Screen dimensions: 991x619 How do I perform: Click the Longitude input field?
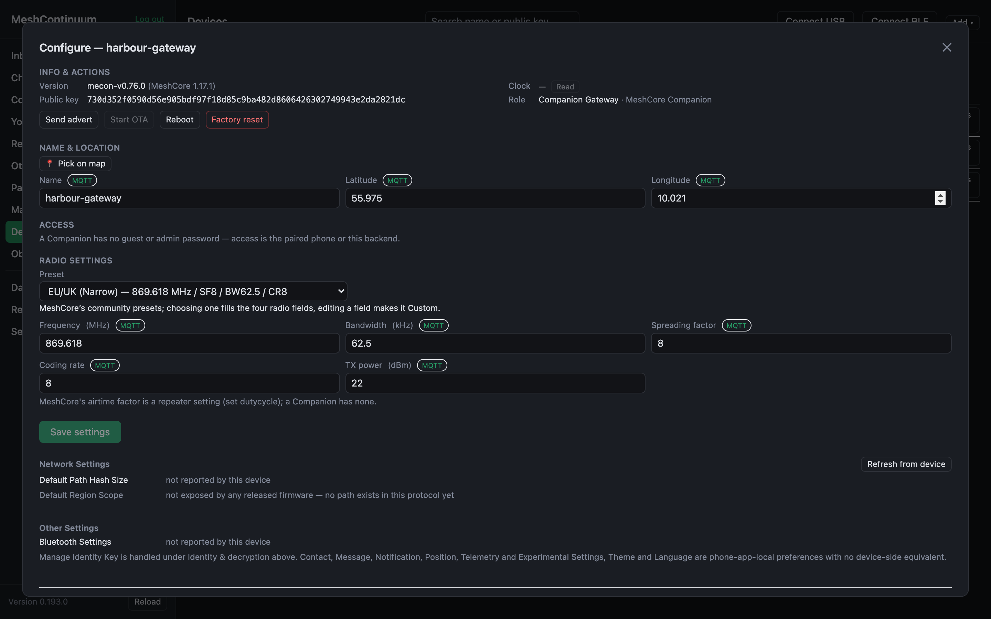[x=801, y=198]
